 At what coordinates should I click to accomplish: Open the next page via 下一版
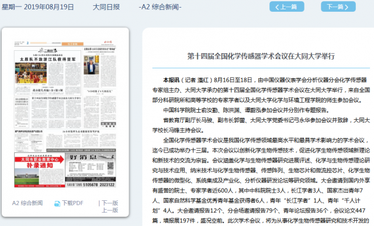pyautogui.click(x=110, y=203)
